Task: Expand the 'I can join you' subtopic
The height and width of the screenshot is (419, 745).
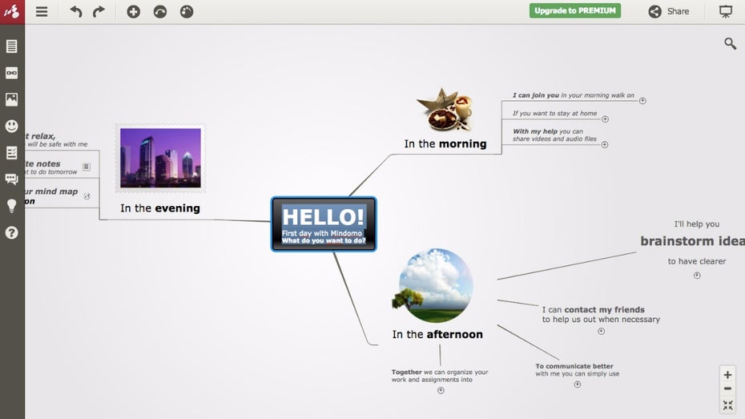Action: click(x=642, y=101)
